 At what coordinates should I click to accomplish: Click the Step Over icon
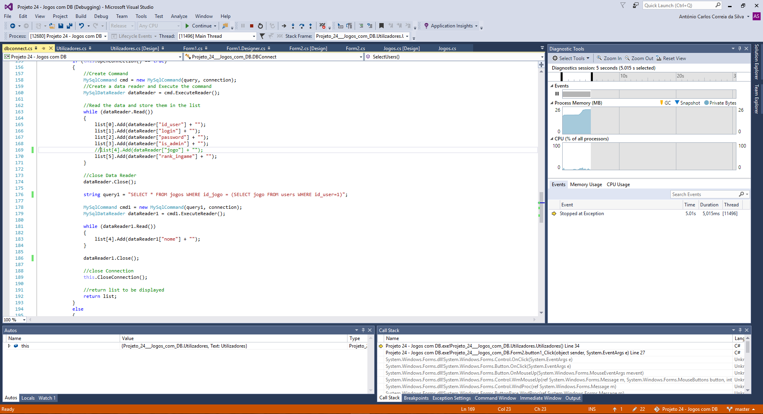click(302, 26)
